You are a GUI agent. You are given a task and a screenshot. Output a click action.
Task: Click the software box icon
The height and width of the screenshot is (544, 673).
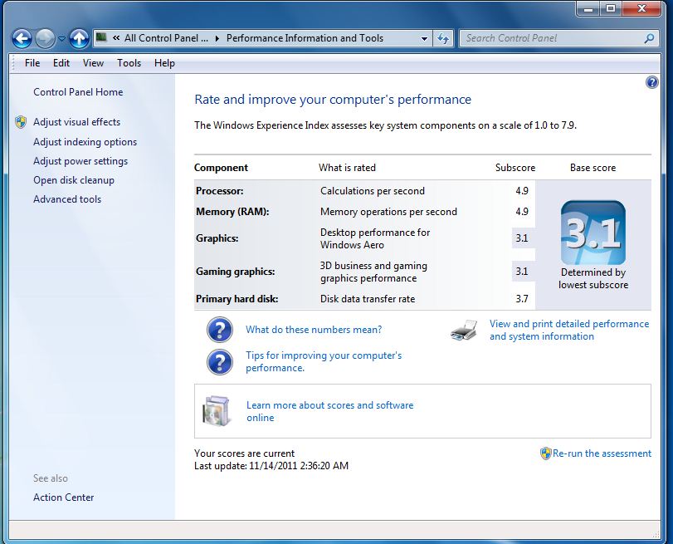click(216, 410)
